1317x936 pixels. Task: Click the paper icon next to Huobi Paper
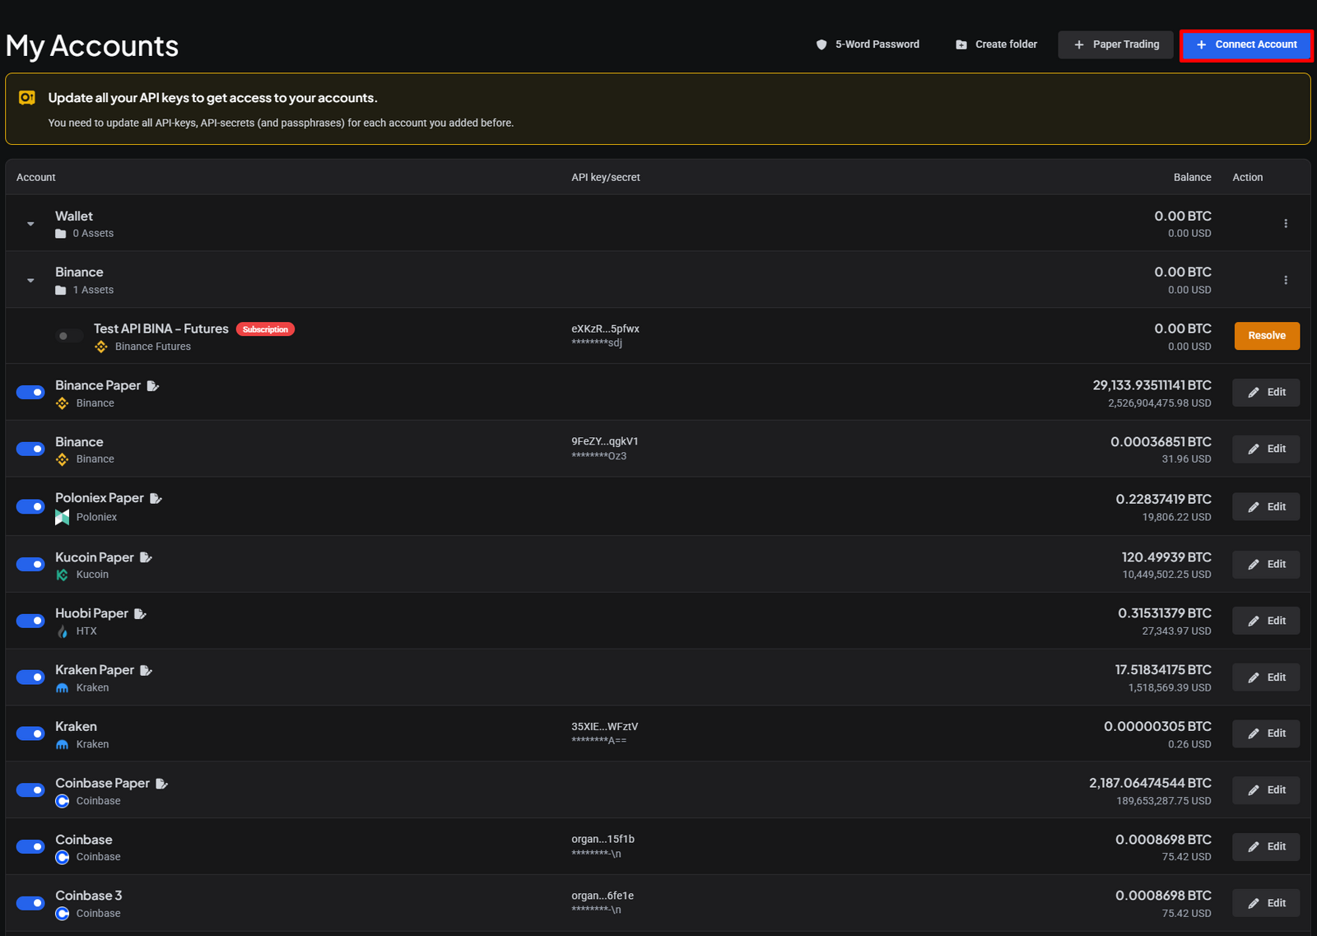pyautogui.click(x=140, y=613)
